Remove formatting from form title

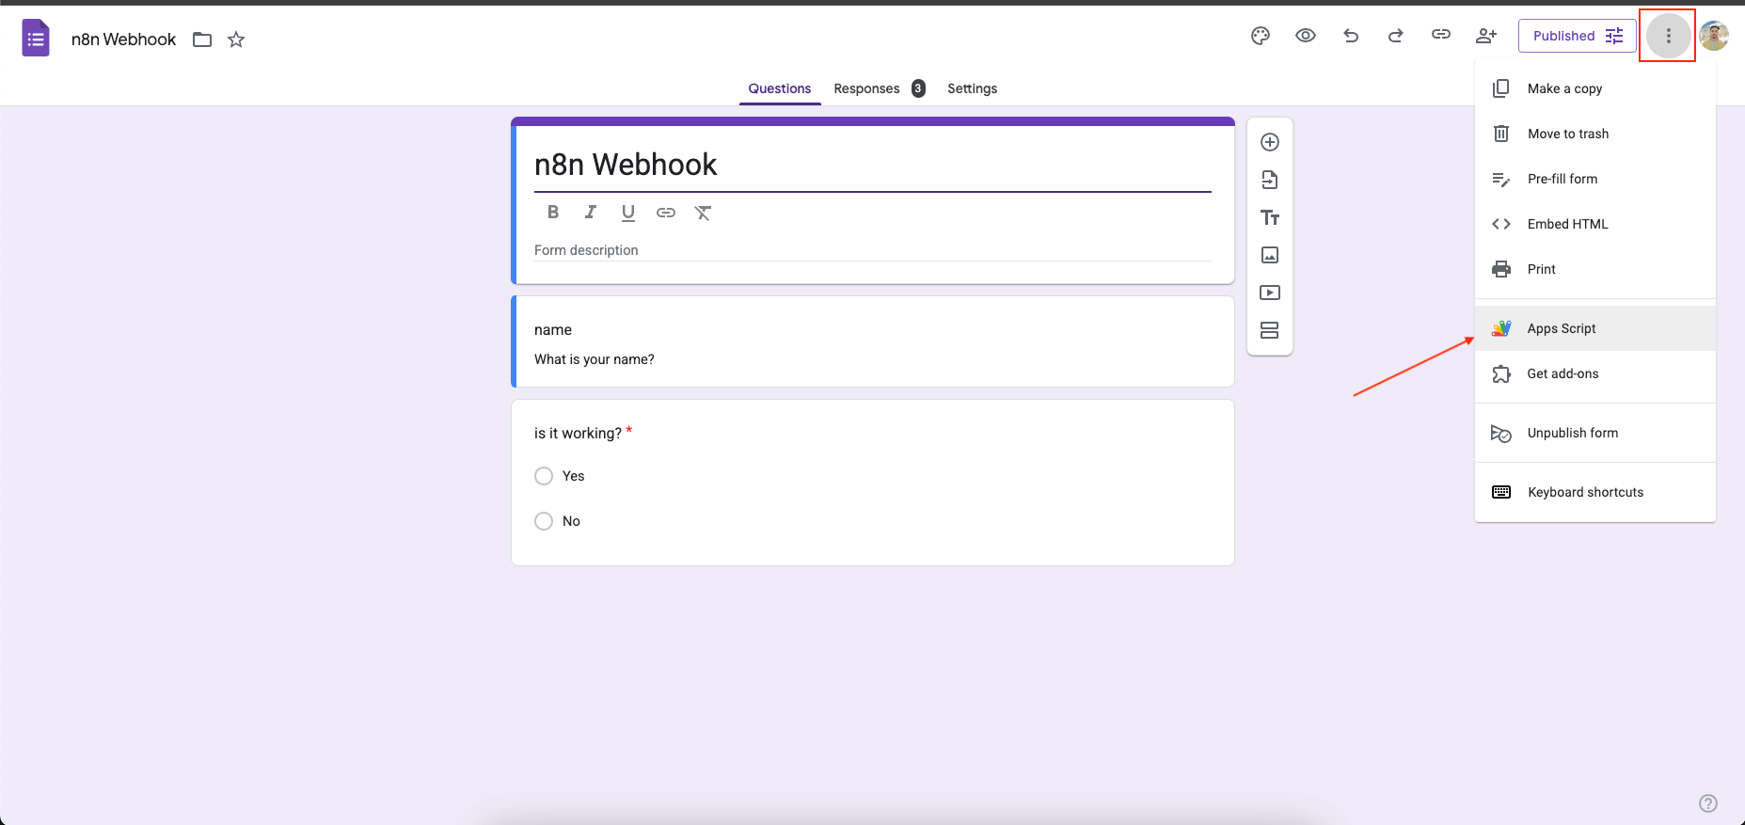pyautogui.click(x=703, y=213)
